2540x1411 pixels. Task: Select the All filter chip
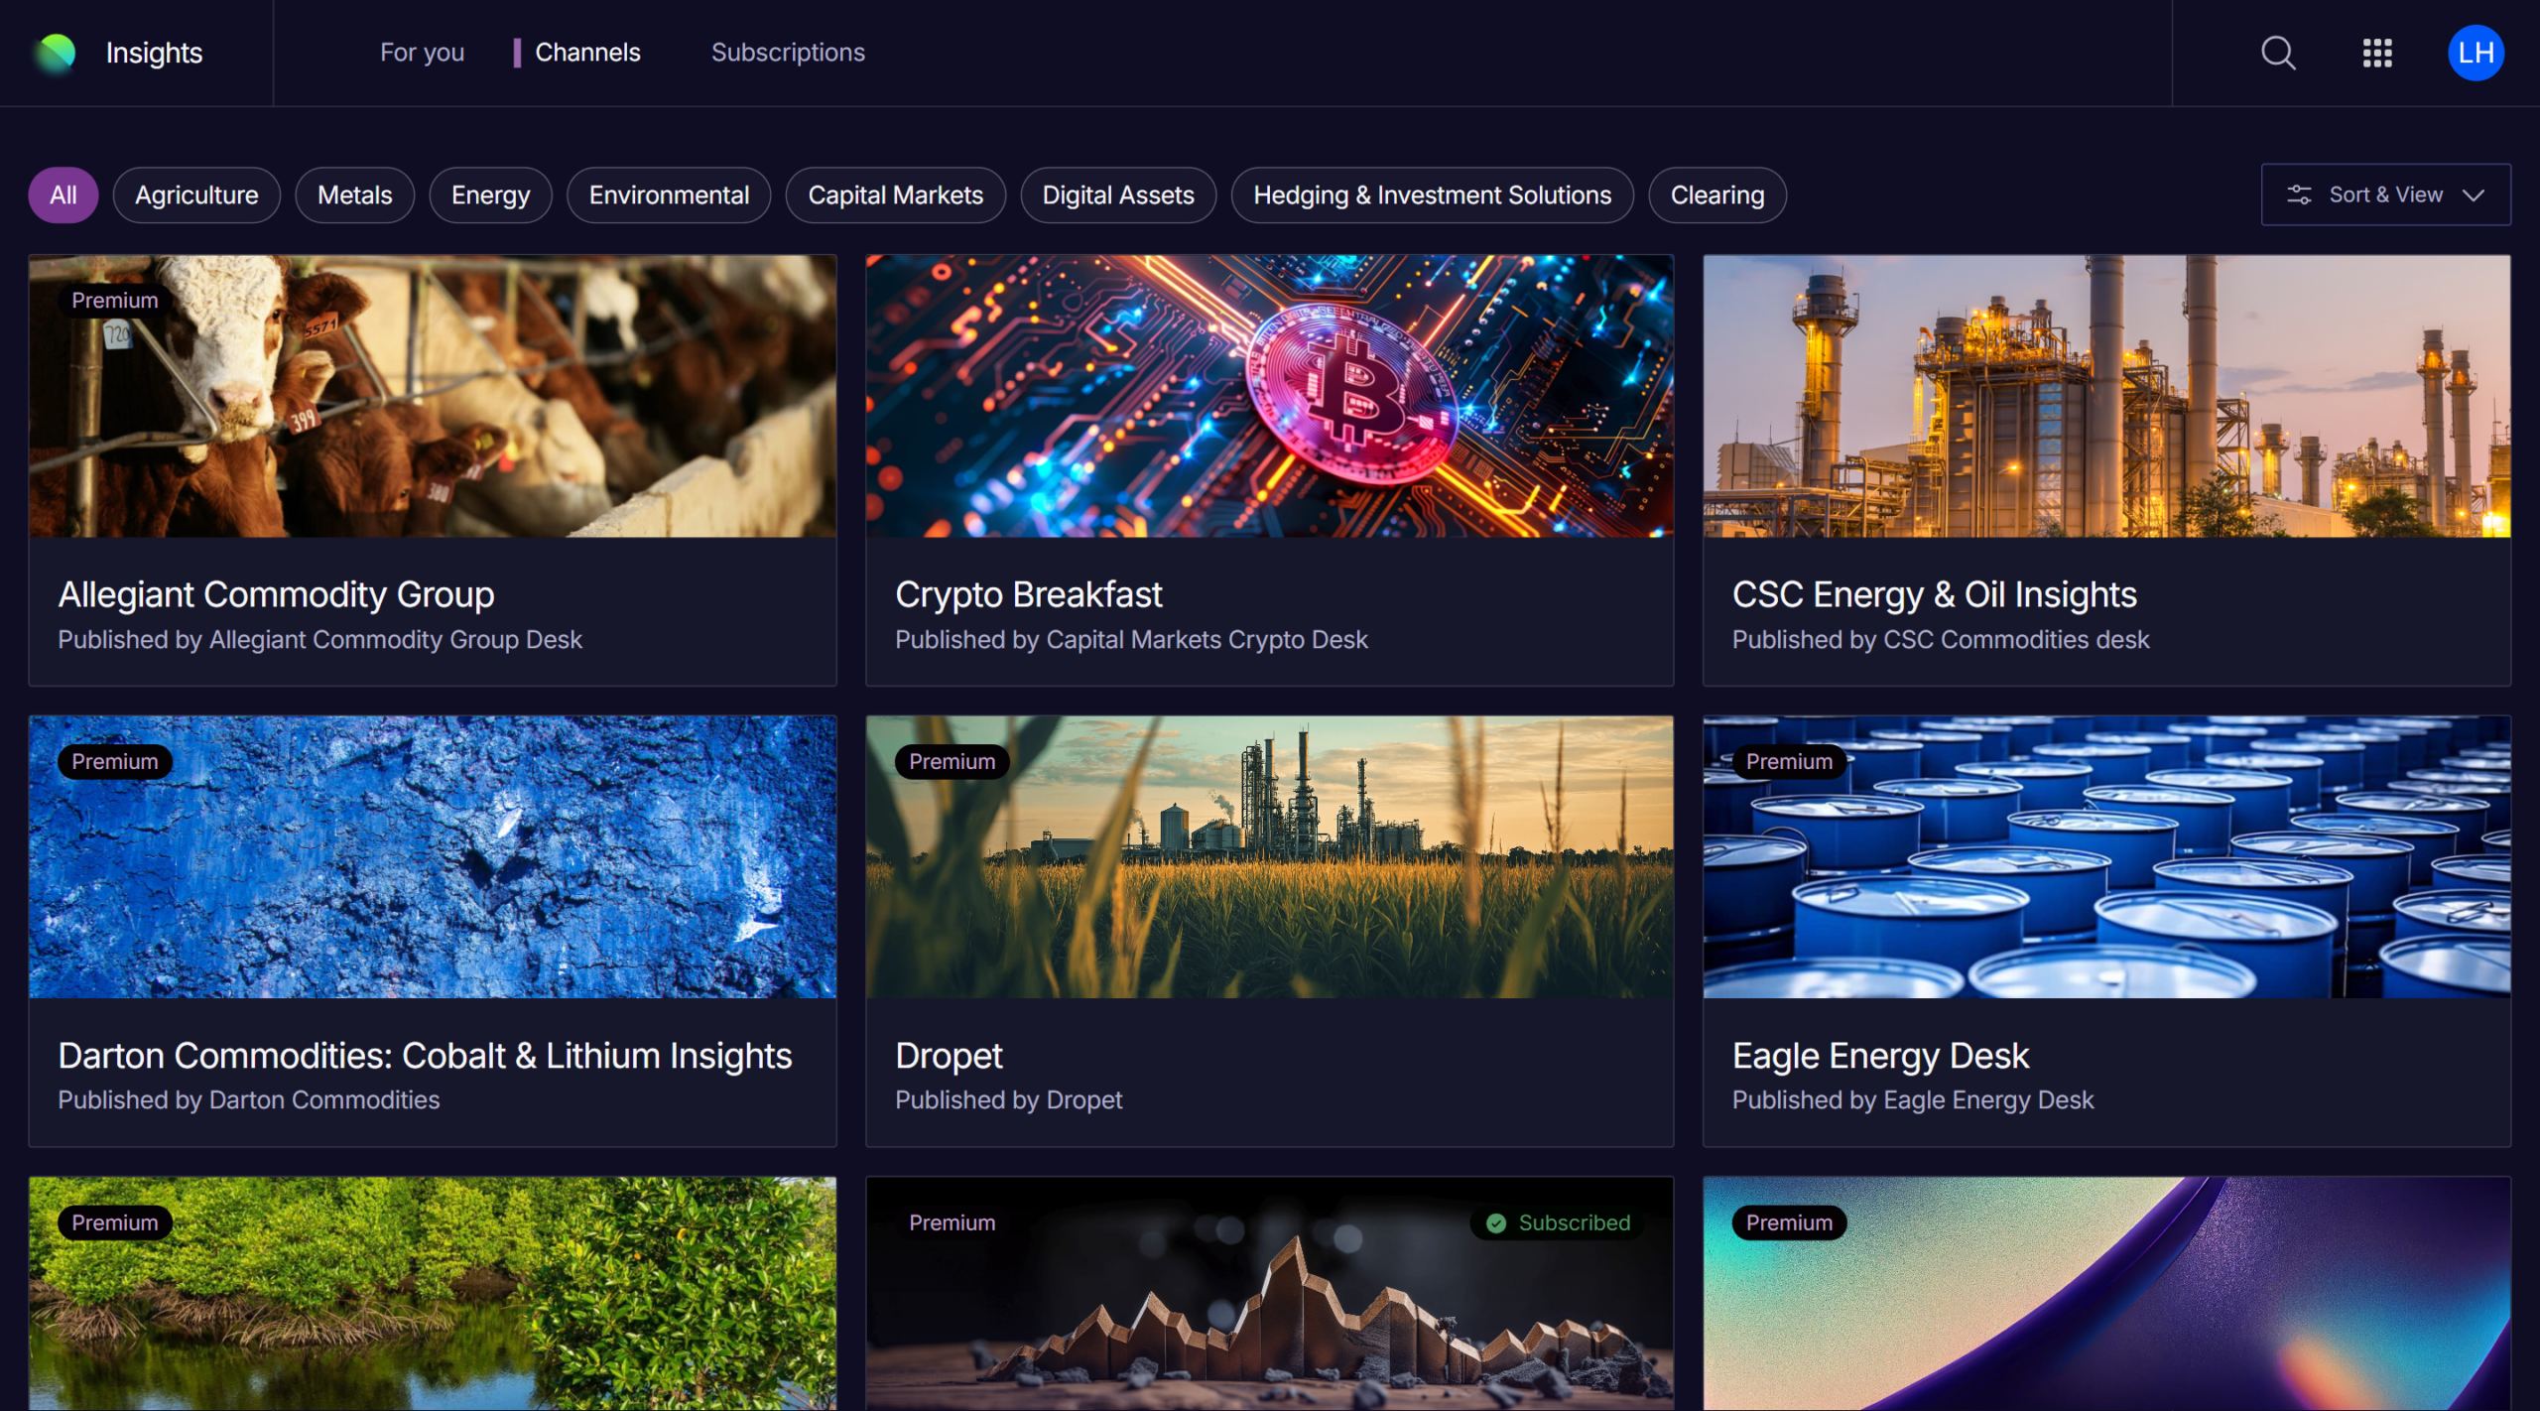pyautogui.click(x=63, y=195)
